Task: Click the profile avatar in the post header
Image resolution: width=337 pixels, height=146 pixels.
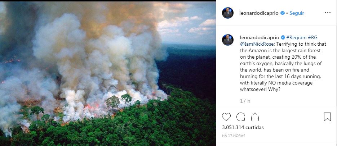Action: pyautogui.click(x=228, y=13)
